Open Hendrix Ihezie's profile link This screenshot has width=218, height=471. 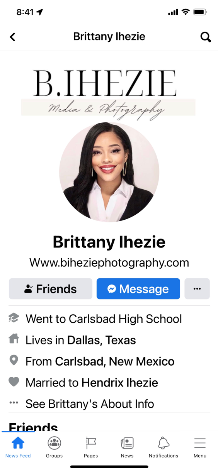coord(120,383)
